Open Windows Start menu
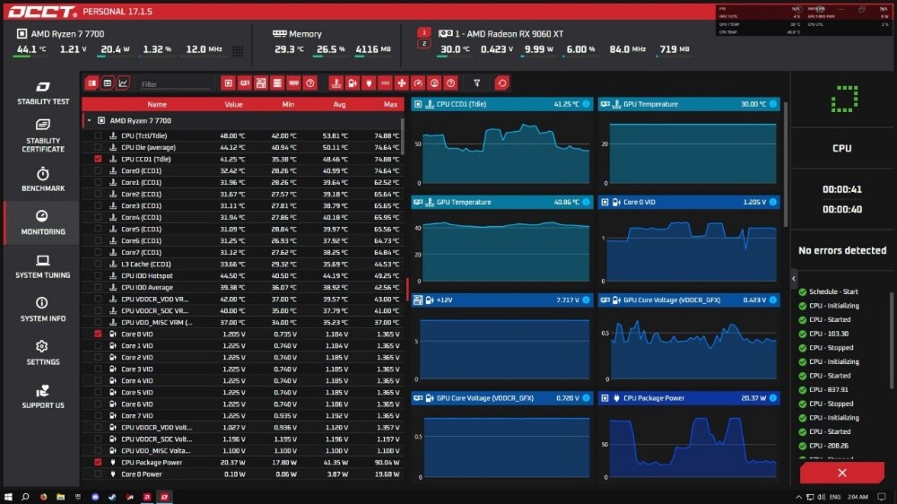897x504 pixels. [8, 497]
